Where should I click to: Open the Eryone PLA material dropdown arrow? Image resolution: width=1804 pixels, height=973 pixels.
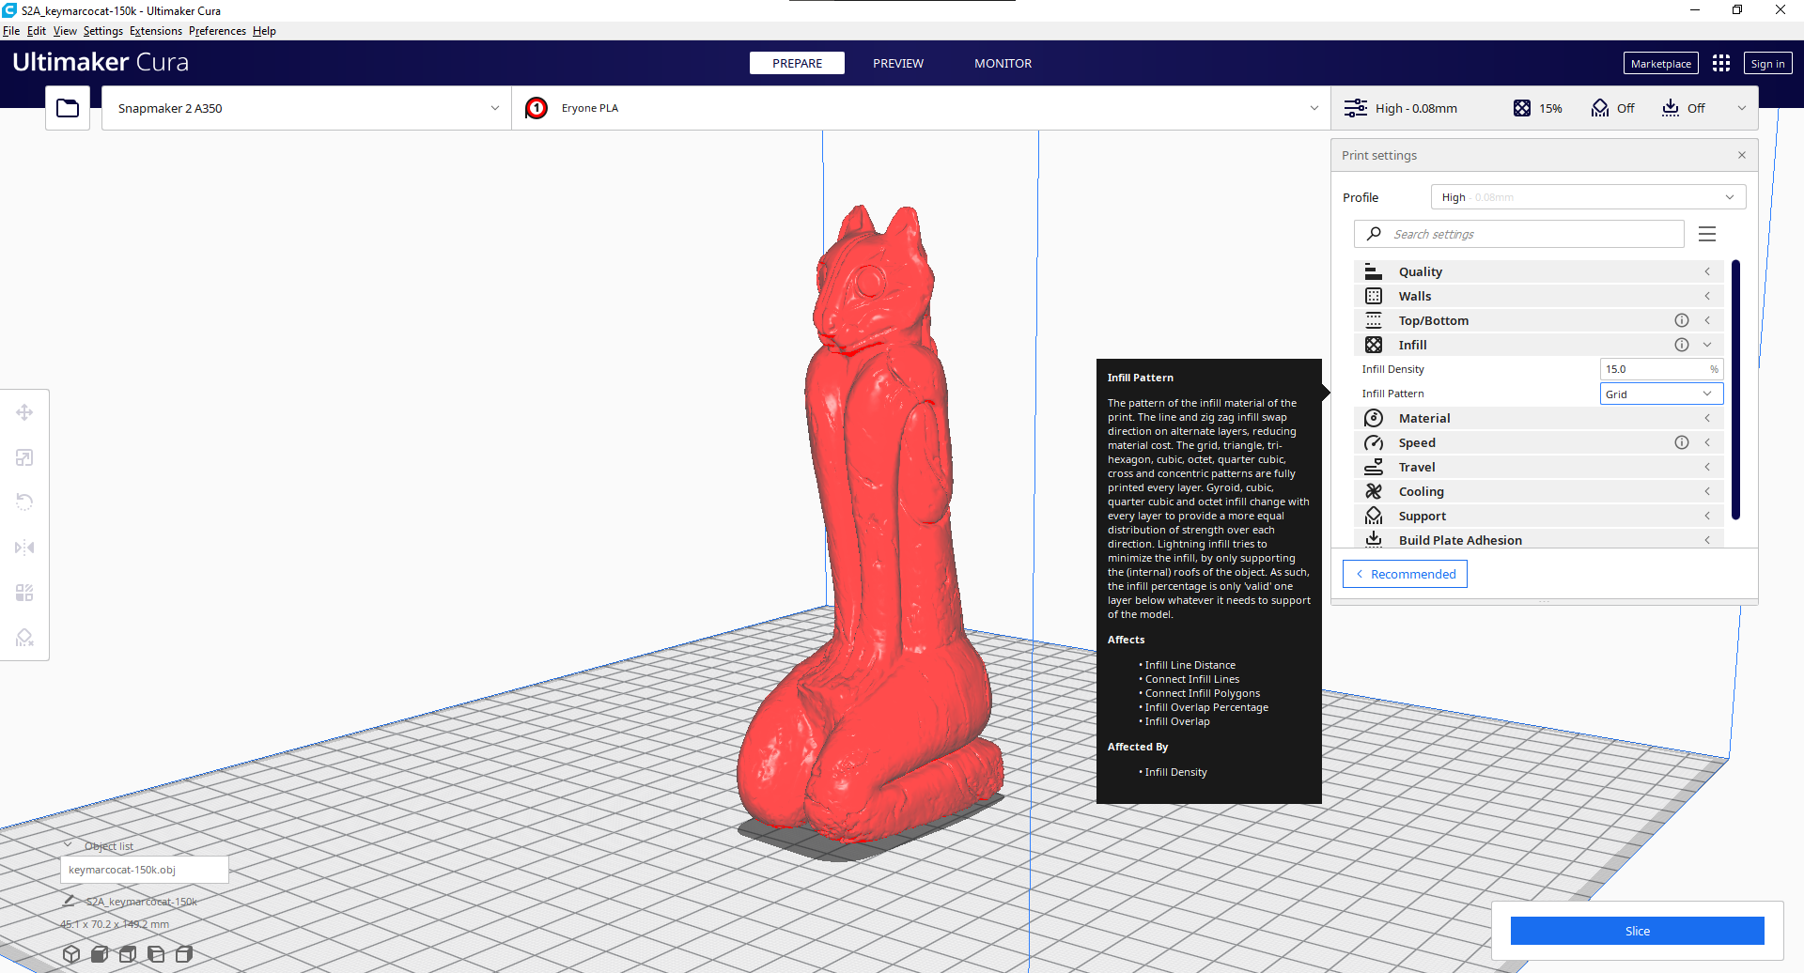1314,108
